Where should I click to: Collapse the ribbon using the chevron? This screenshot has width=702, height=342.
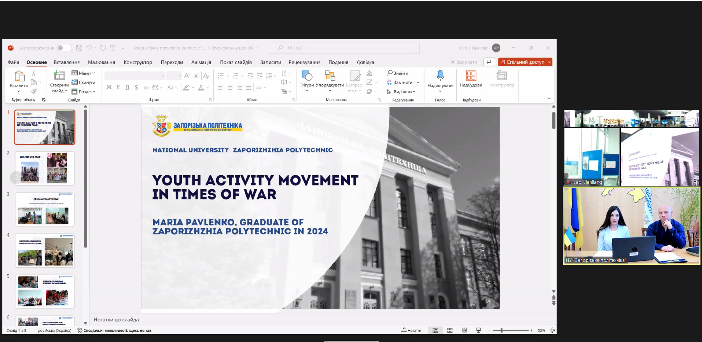click(x=548, y=98)
